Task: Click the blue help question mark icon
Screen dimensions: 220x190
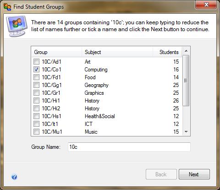Action: [14, 177]
